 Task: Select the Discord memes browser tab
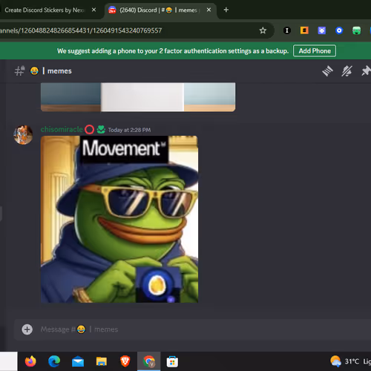coord(158,10)
